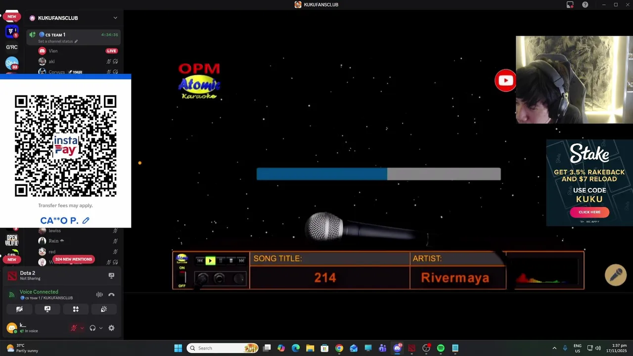
Task: Open the Stake server icon with 33 badge
Action: point(12,63)
